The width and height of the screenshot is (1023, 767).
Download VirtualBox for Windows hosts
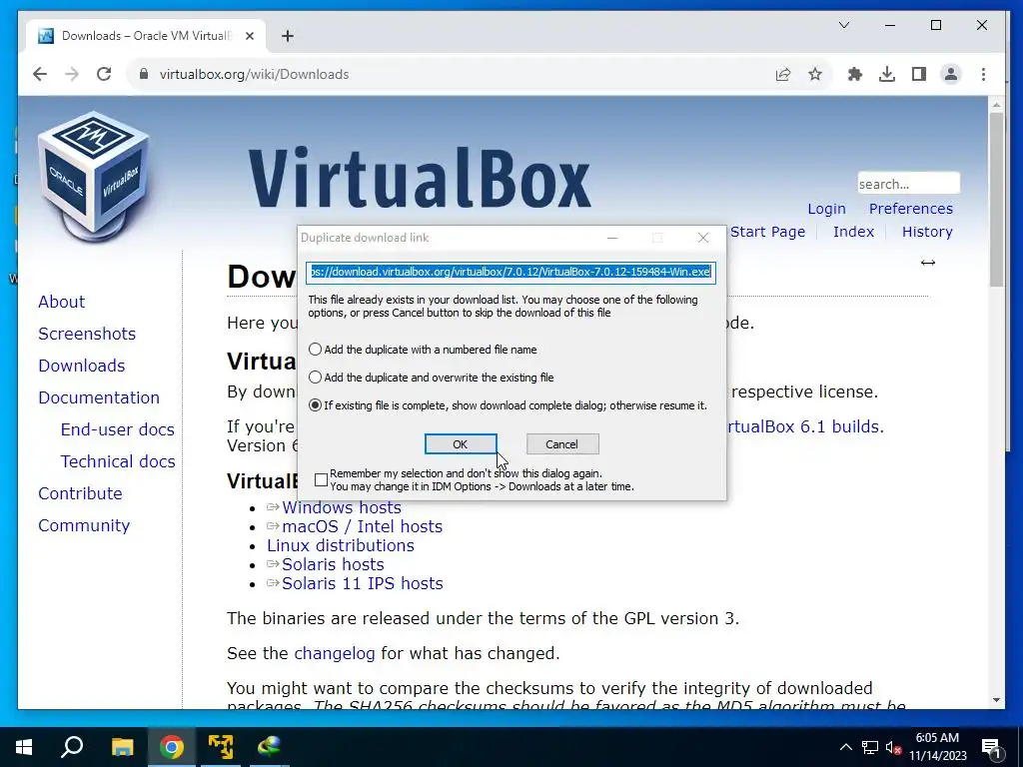click(x=342, y=508)
